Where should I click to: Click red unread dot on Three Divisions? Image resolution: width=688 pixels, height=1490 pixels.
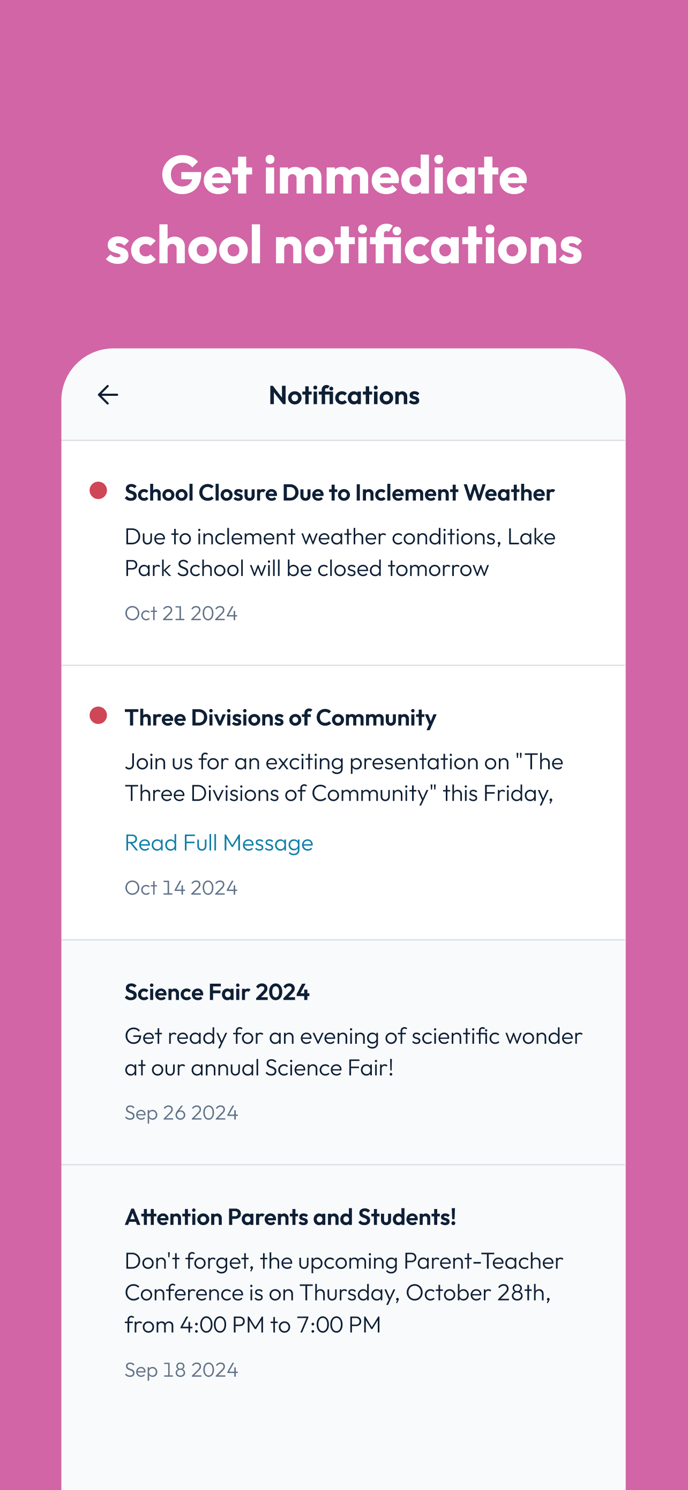point(98,716)
